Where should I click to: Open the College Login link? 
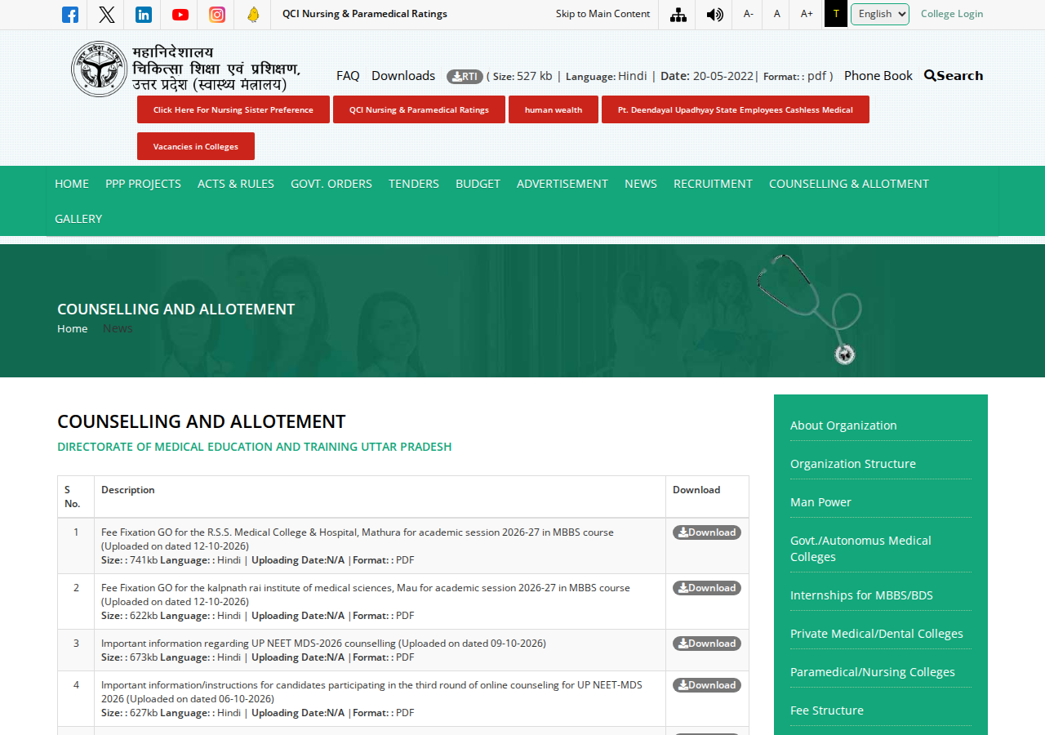[x=952, y=14]
